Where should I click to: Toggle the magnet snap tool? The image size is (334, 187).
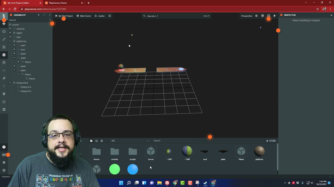click(4, 63)
